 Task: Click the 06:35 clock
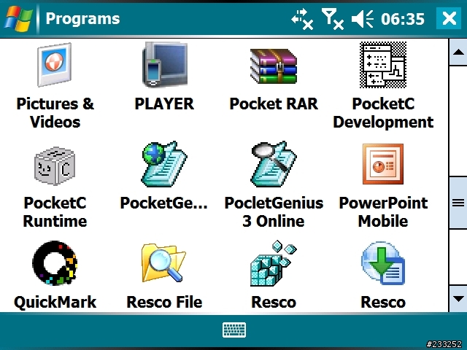(403, 19)
